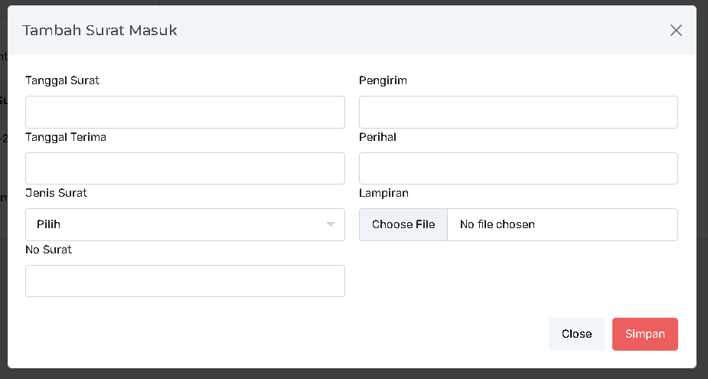This screenshot has width=708, height=379.
Task: Click the Jenis Surat dropdown arrow
Action: point(331,224)
